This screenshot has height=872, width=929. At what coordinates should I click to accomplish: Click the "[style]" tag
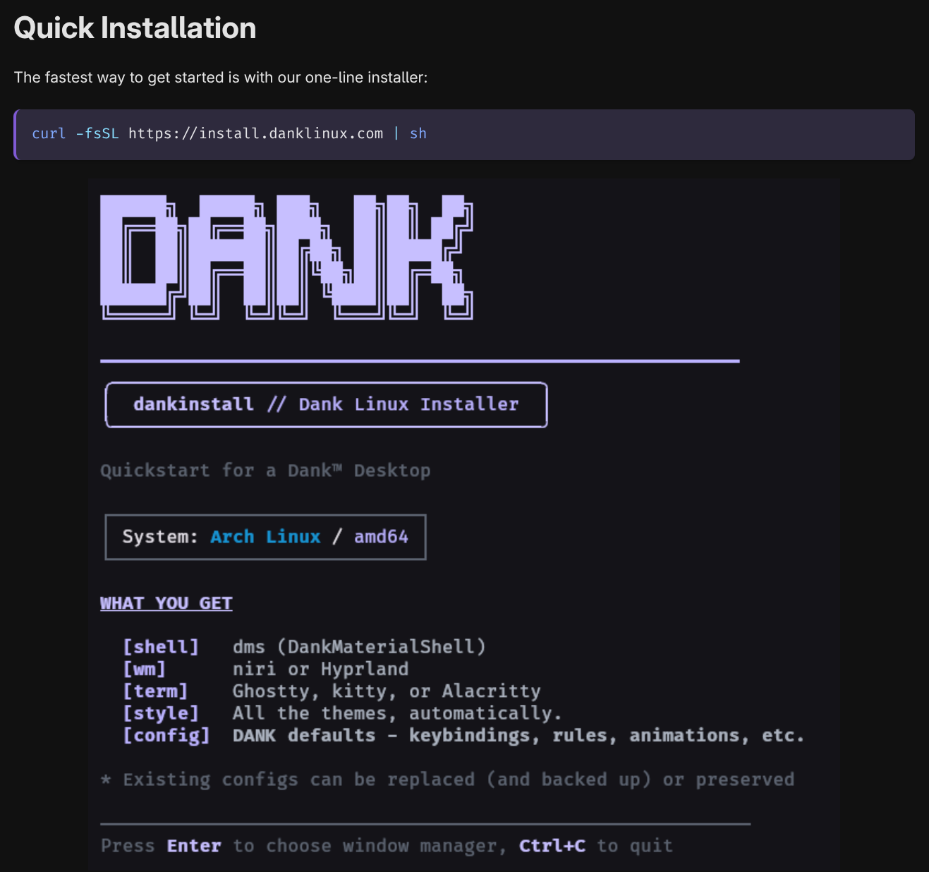161,713
